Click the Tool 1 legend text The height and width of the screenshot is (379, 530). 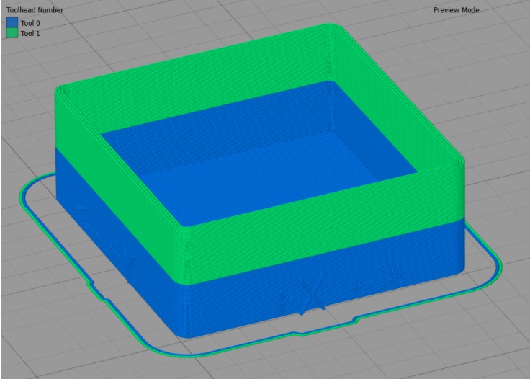(31, 33)
